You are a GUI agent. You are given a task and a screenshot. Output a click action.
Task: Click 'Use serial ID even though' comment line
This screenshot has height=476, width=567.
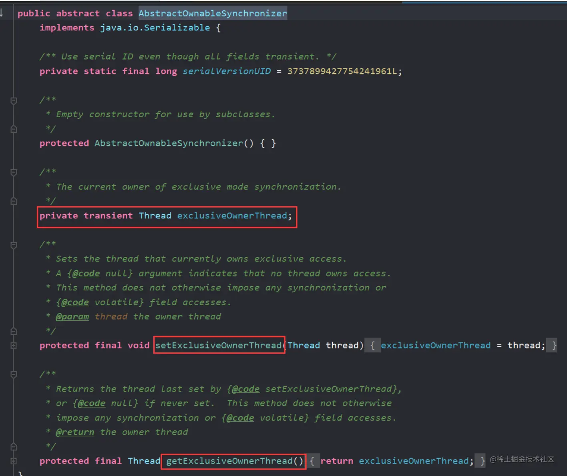tap(188, 57)
